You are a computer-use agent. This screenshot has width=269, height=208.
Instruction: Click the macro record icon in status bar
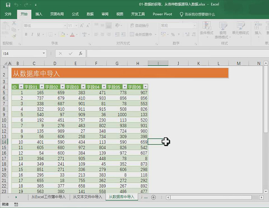click(16, 204)
